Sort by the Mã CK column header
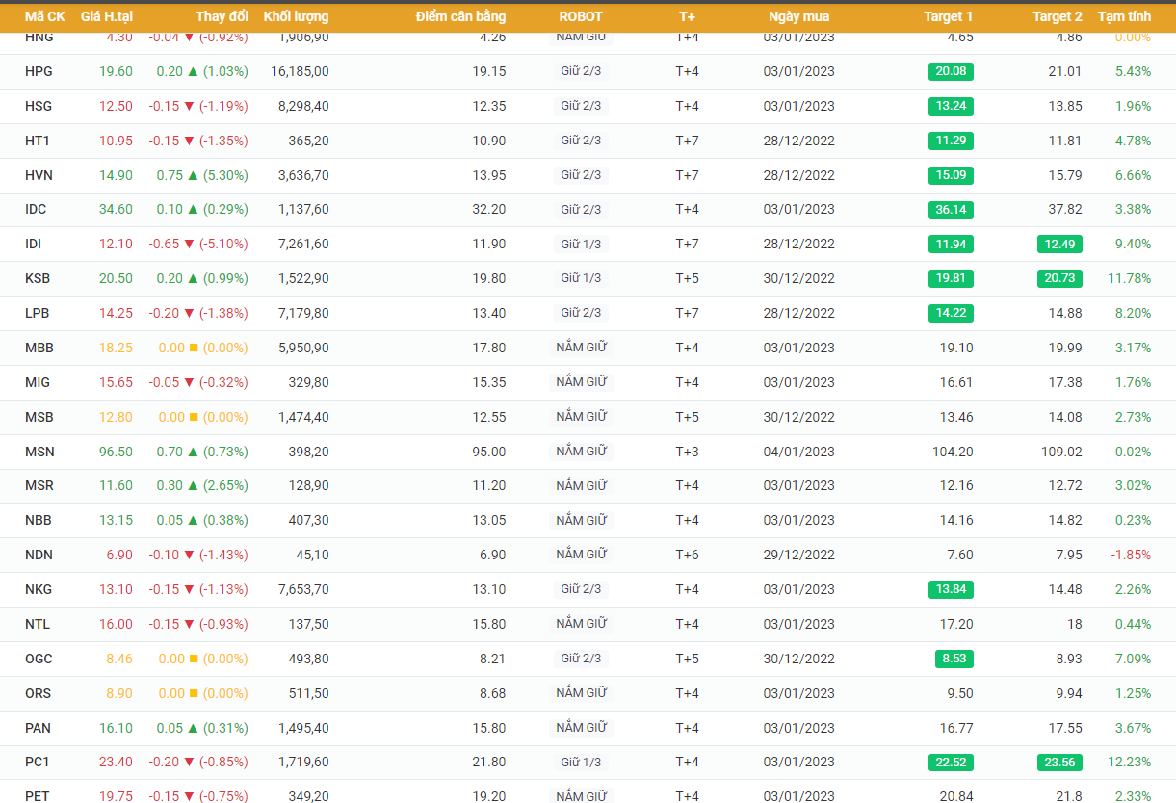The height and width of the screenshot is (803, 1176). [44, 16]
